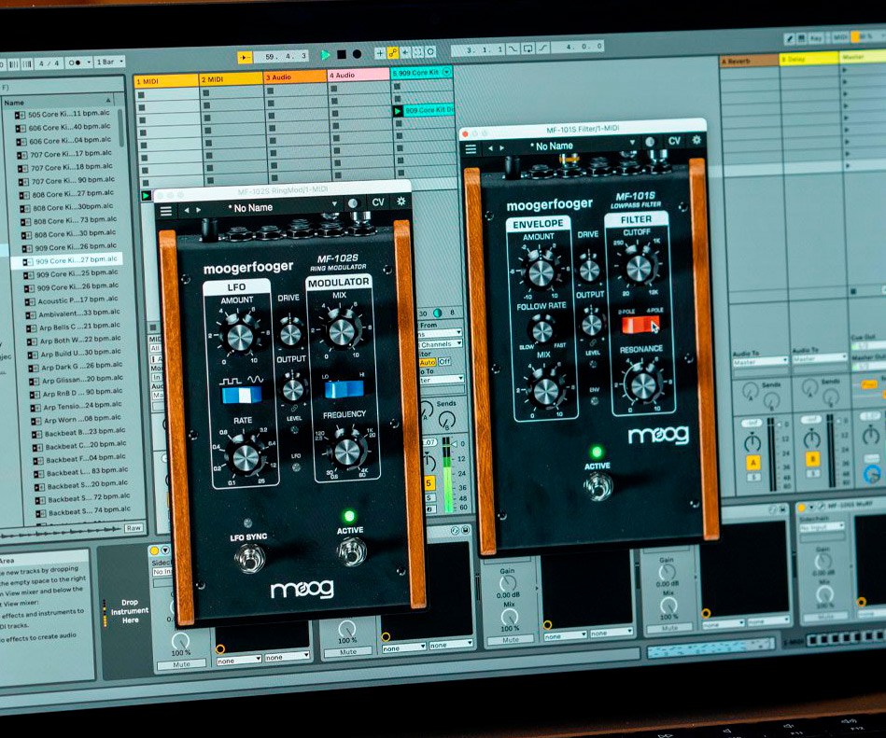This screenshot has height=738, width=886.
Task: Click the LFO Amount knob on MF-102S
Action: tap(240, 337)
